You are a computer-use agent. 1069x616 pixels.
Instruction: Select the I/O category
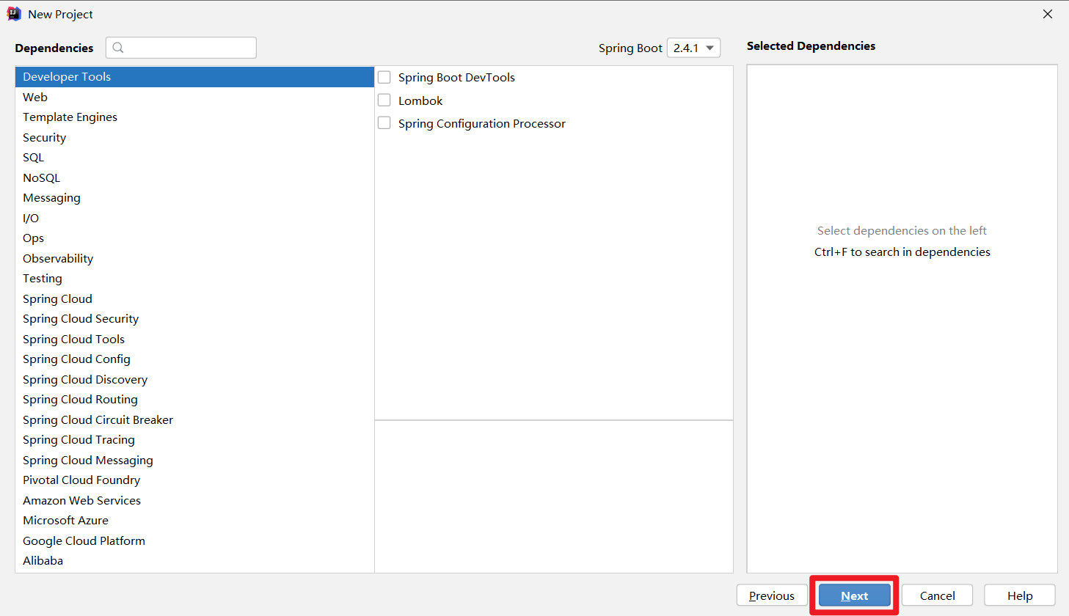pyautogui.click(x=194, y=218)
